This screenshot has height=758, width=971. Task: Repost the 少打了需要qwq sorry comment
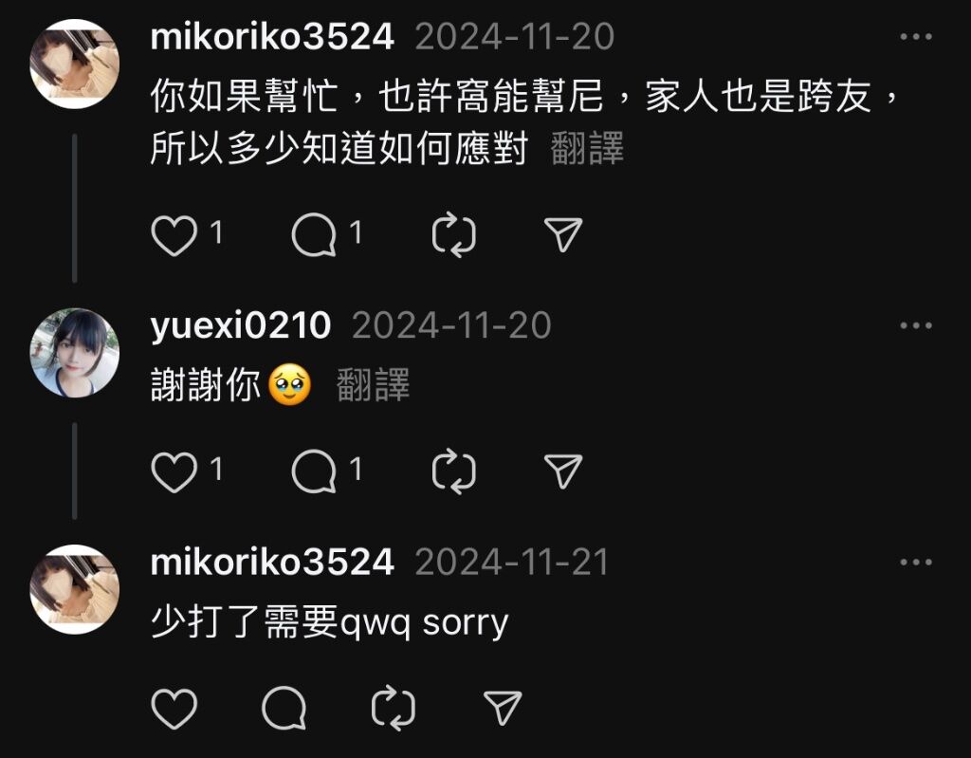[x=394, y=708]
